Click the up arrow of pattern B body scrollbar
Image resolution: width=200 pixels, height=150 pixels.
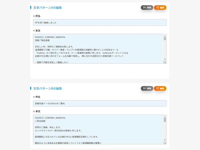pyautogui.click(x=165, y=116)
